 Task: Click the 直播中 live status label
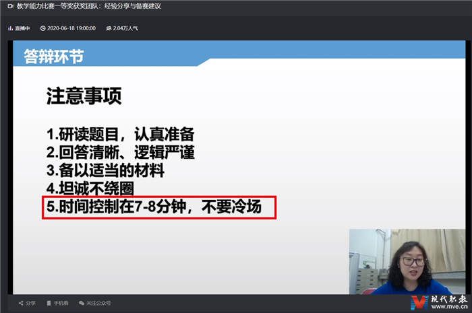coord(24,28)
